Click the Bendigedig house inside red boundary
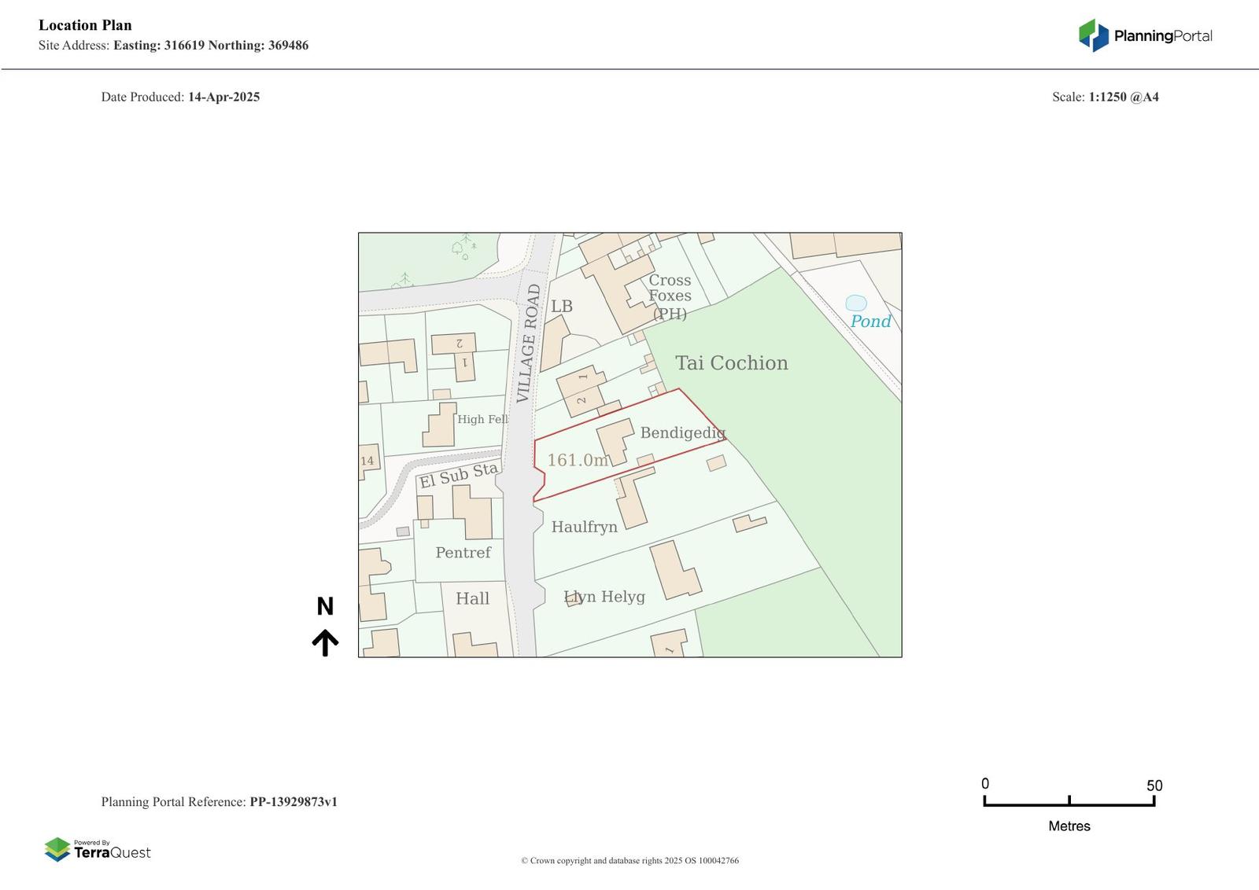Image resolution: width=1259 pixels, height=890 pixels. click(x=615, y=440)
